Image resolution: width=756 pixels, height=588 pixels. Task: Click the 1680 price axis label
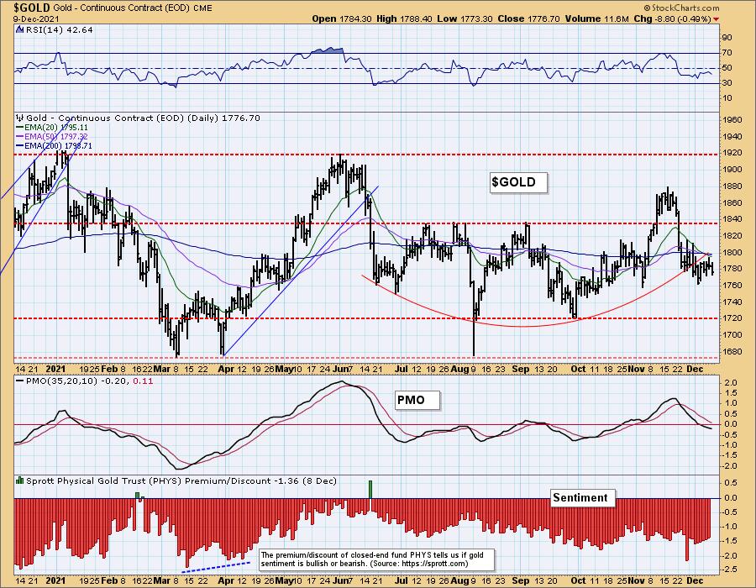pos(732,351)
